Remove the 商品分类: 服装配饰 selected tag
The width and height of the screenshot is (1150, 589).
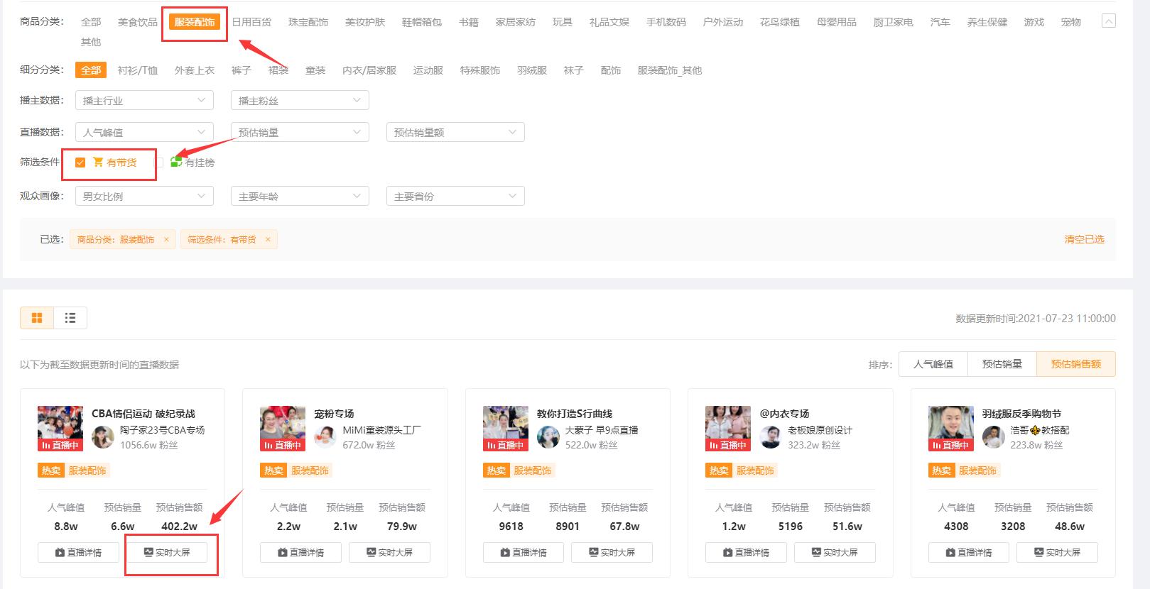166,239
